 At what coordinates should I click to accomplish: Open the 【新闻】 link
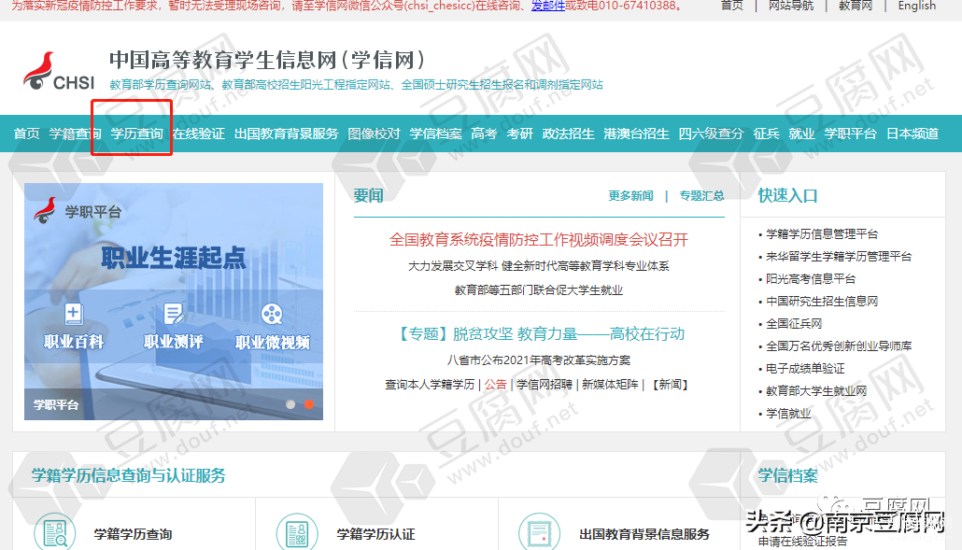(670, 385)
